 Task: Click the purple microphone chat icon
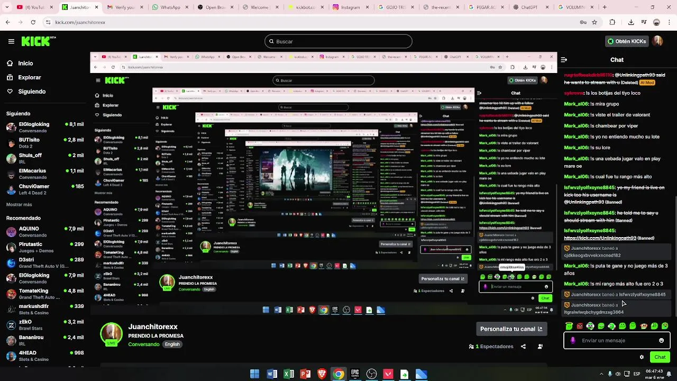click(x=573, y=340)
